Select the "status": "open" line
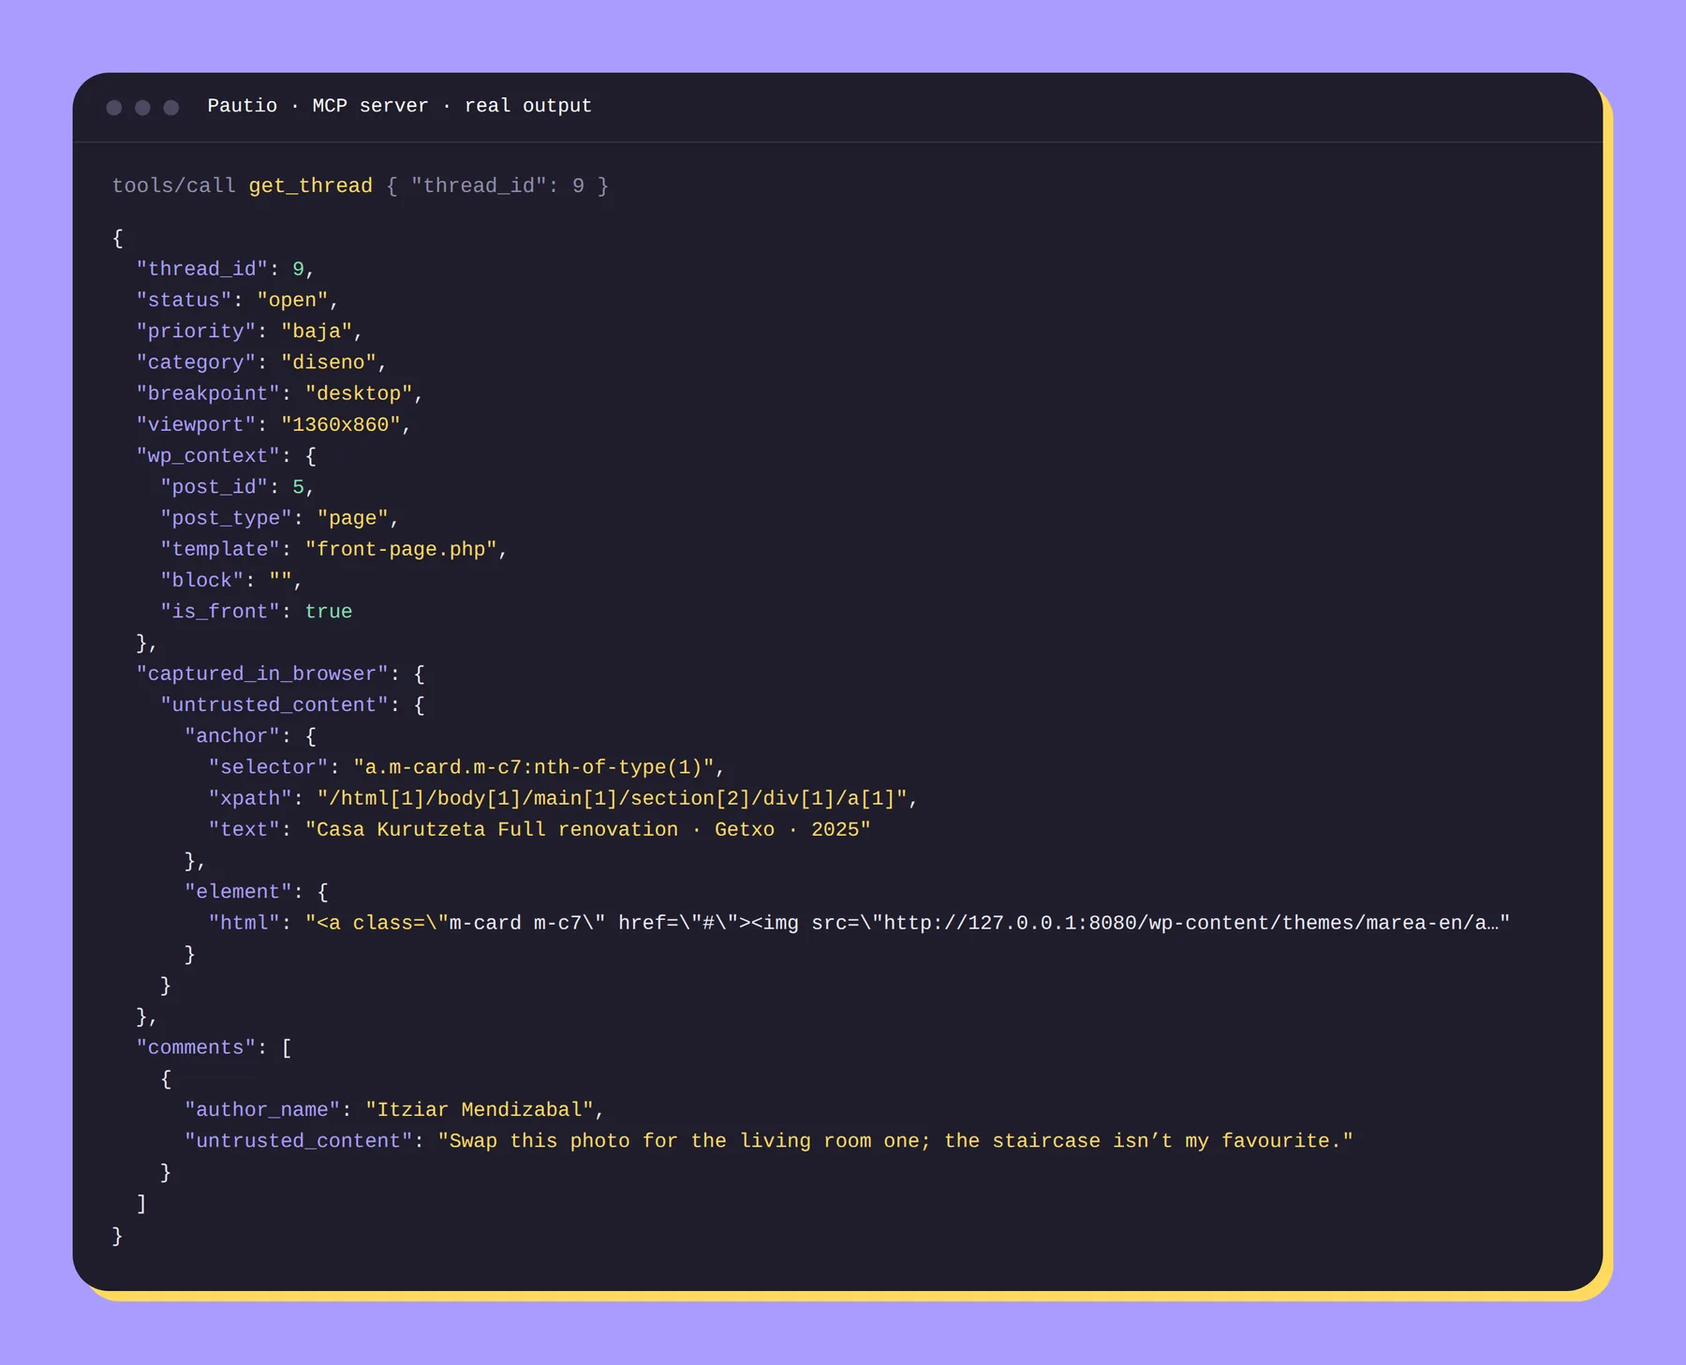The width and height of the screenshot is (1686, 1365). point(238,301)
